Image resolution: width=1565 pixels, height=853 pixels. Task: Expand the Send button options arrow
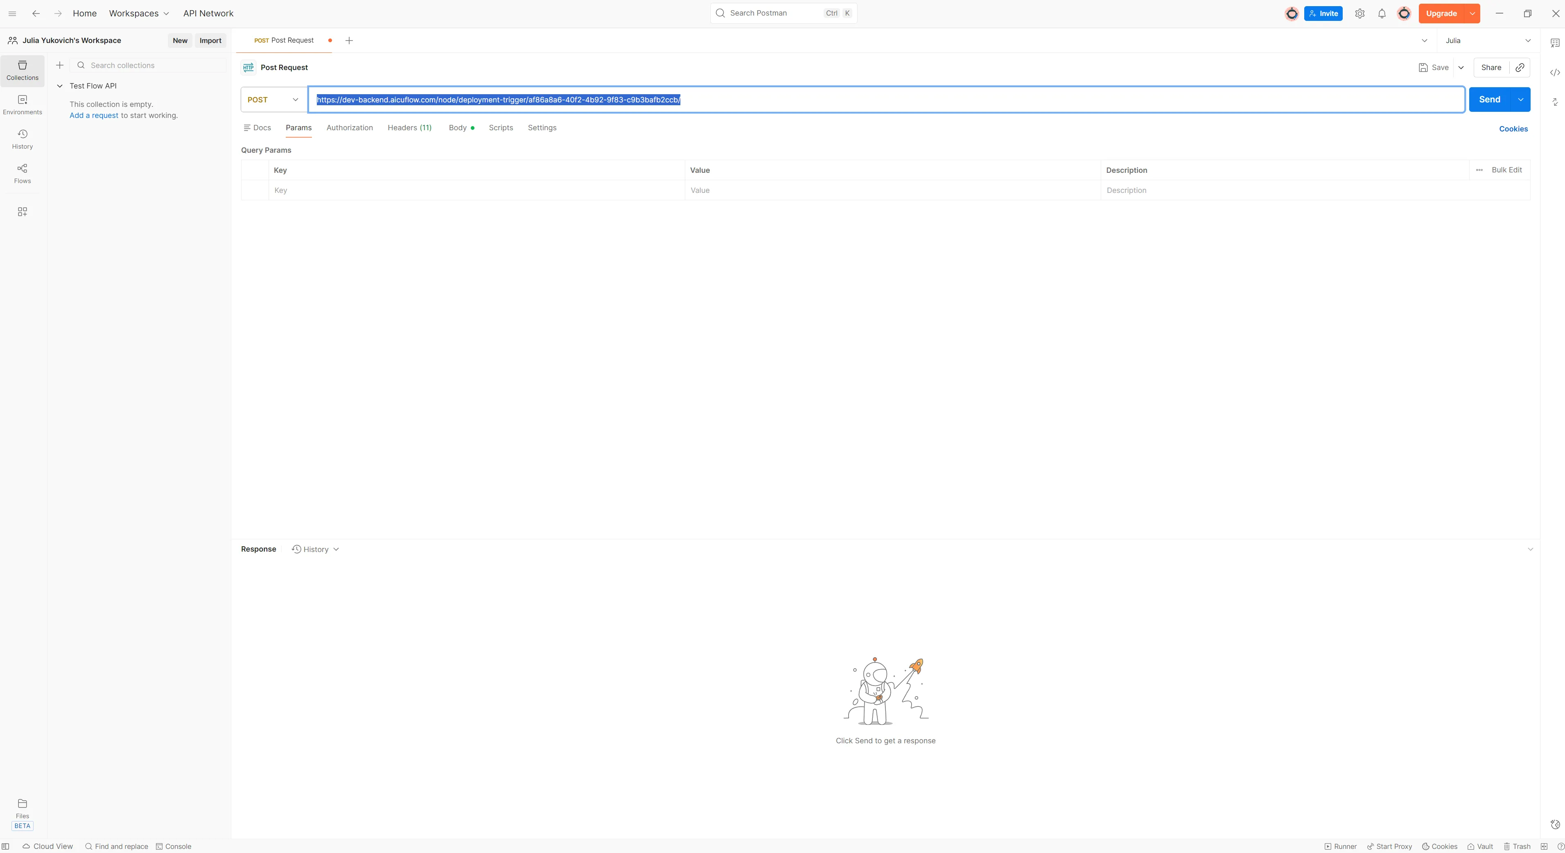[x=1520, y=100]
